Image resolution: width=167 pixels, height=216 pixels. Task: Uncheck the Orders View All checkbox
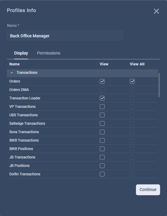point(132,81)
